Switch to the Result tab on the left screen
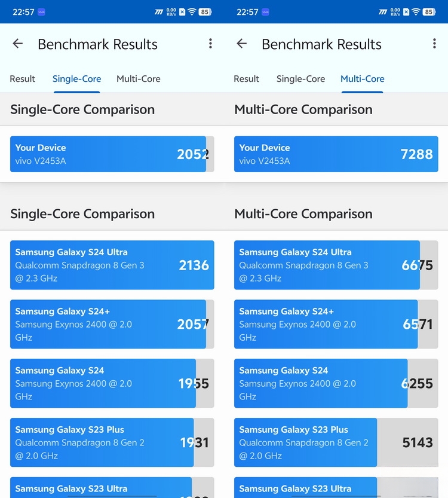Image resolution: width=448 pixels, height=498 pixels. [22, 79]
